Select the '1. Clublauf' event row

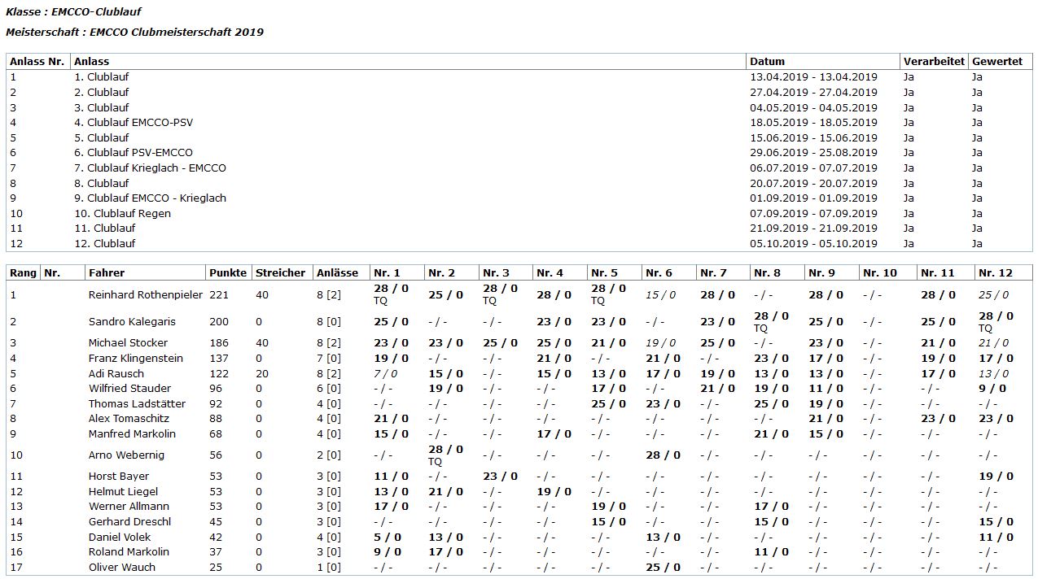pos(519,77)
